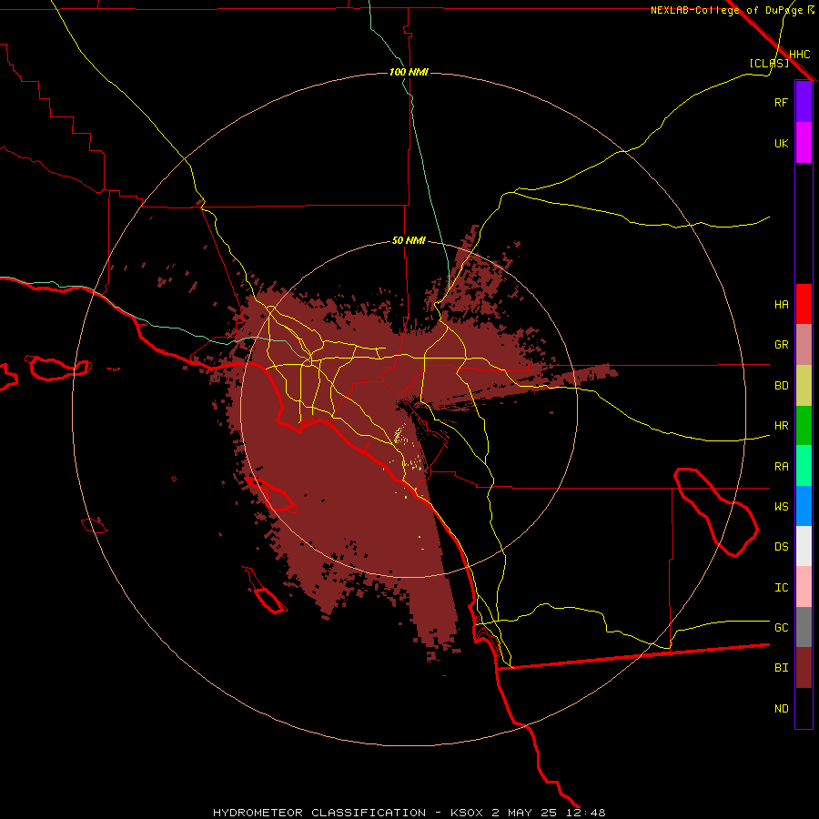Click the 100 NMI range ring label

click(x=409, y=72)
